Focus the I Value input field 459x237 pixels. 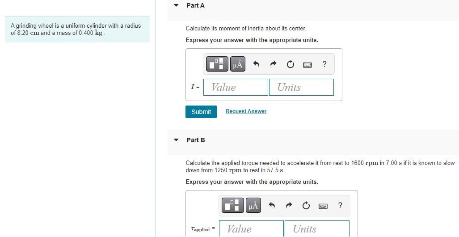pos(236,87)
